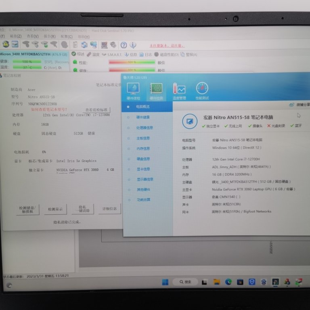310x310 pixels.
Task: Open the 查看(V) menu
Action: point(33,36)
